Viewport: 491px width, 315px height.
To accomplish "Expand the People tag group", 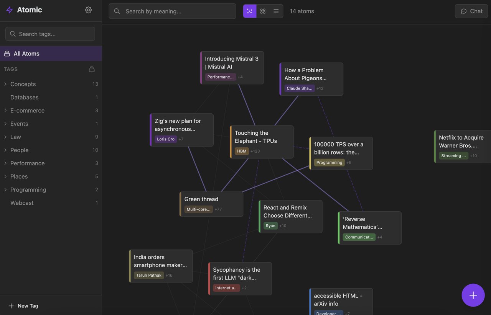I will pyautogui.click(x=5, y=150).
